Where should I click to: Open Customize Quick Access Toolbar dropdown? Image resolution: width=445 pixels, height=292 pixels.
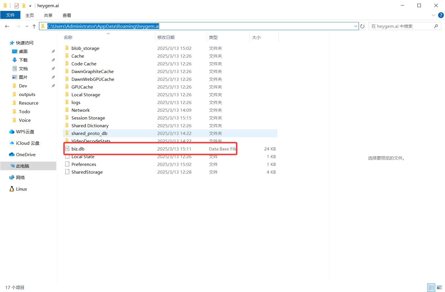coord(30,6)
